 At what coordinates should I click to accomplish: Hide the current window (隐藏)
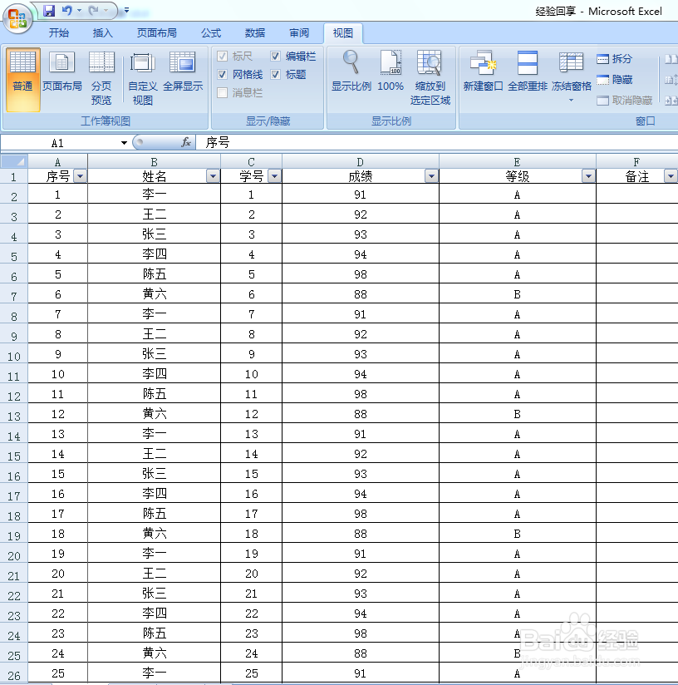(615, 80)
